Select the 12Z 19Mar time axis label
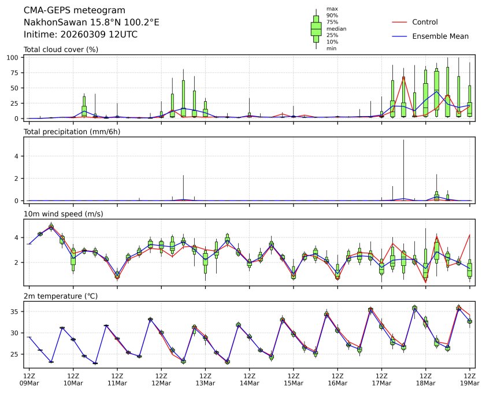 [x=469, y=379]
